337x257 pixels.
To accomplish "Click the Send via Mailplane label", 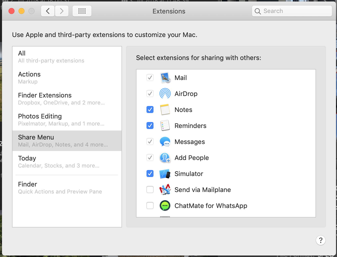I will (203, 190).
